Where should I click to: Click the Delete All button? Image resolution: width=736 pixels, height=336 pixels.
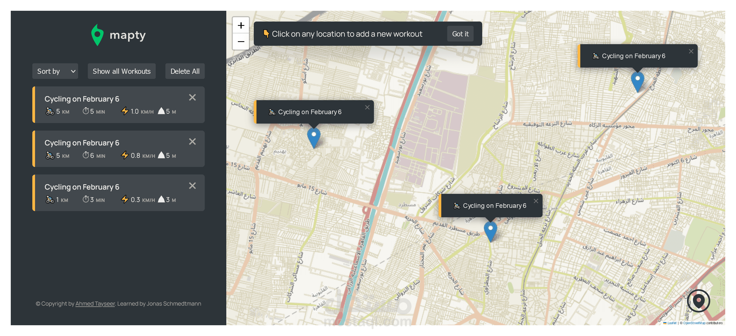[x=185, y=71]
